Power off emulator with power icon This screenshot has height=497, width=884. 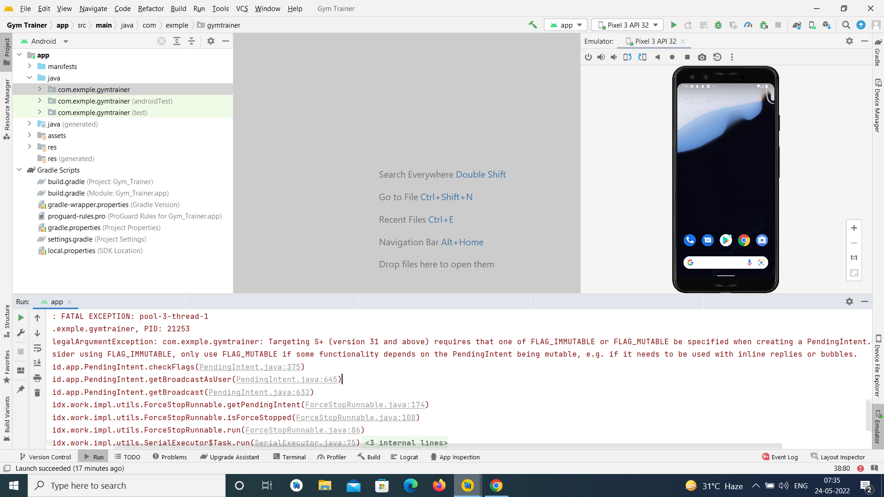click(x=588, y=57)
